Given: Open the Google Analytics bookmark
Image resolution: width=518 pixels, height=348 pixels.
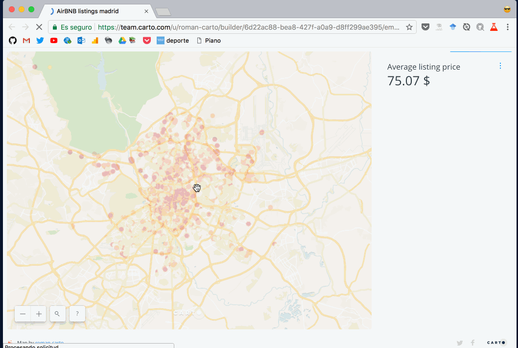Looking at the screenshot, I should pyautogui.click(x=95, y=40).
